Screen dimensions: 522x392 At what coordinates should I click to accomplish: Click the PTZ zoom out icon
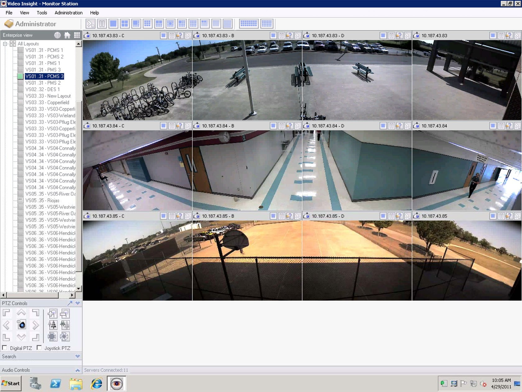(x=65, y=313)
